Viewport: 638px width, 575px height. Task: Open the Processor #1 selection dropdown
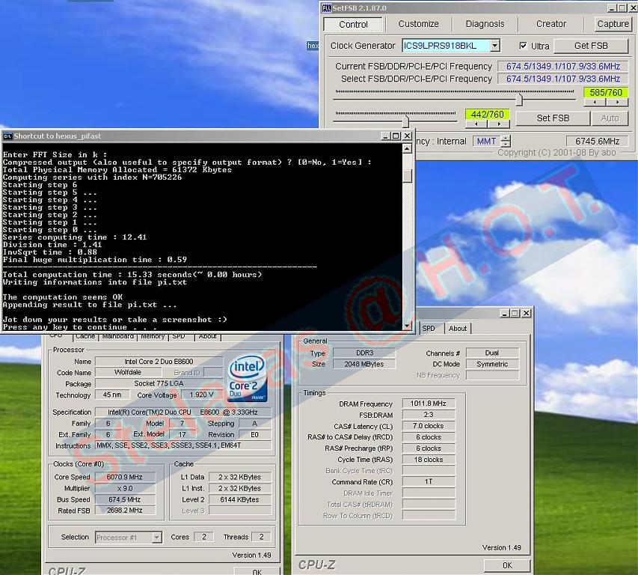[156, 538]
